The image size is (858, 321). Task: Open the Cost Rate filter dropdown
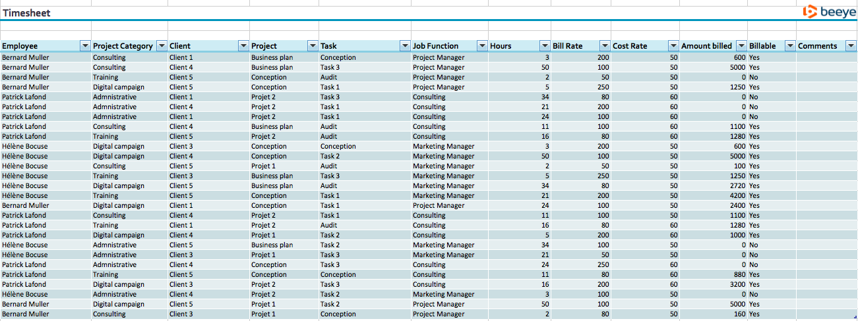click(x=673, y=46)
